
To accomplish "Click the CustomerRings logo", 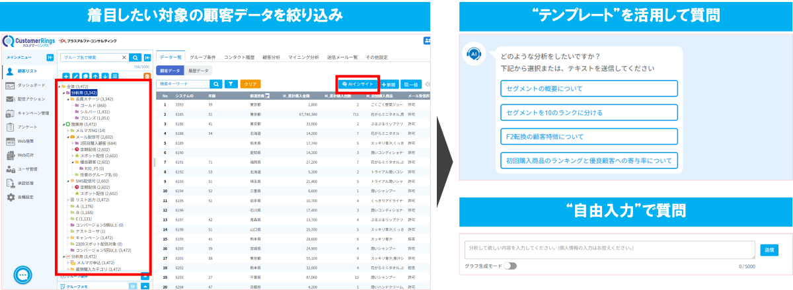I will (x=29, y=41).
